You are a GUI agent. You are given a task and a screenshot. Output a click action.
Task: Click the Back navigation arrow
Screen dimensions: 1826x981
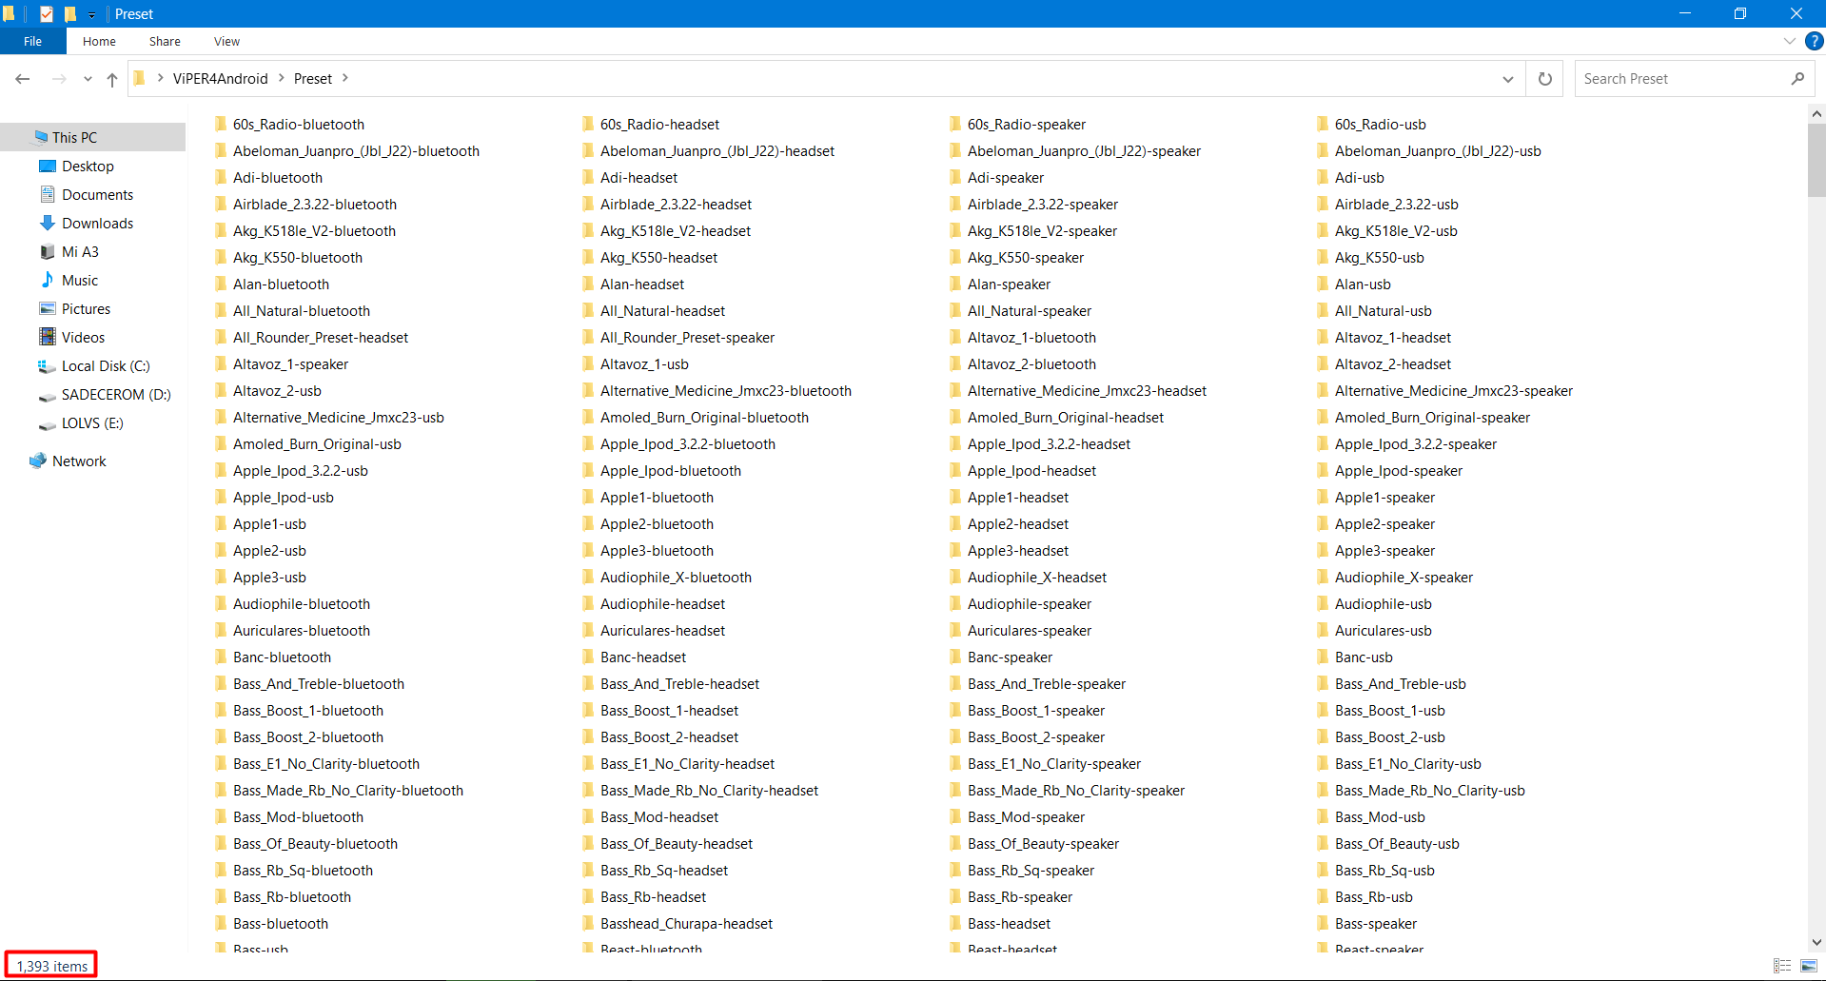click(x=23, y=79)
